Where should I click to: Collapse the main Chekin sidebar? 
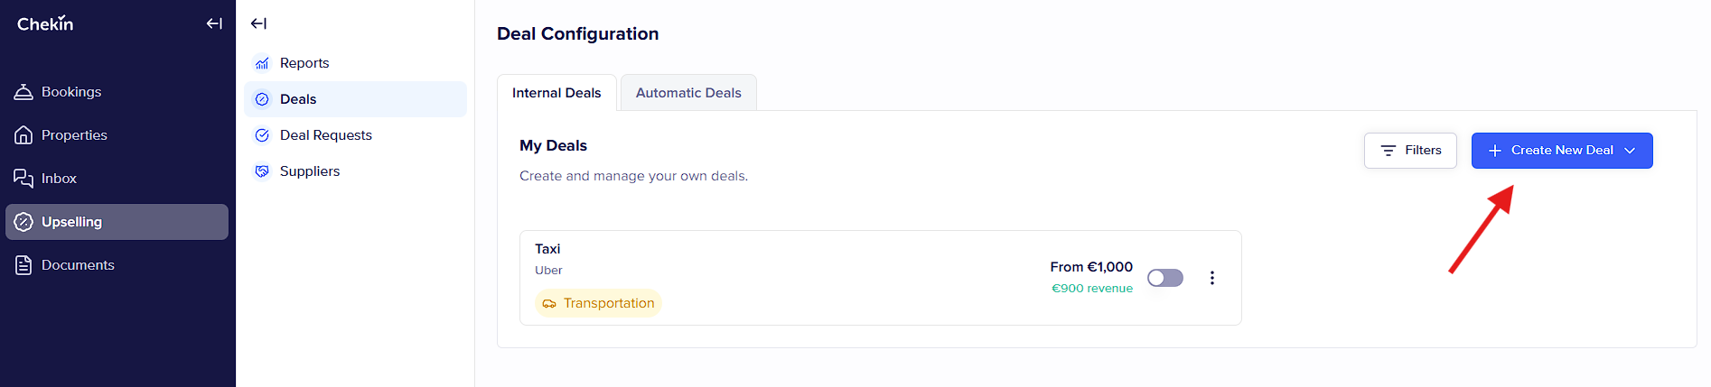point(214,23)
